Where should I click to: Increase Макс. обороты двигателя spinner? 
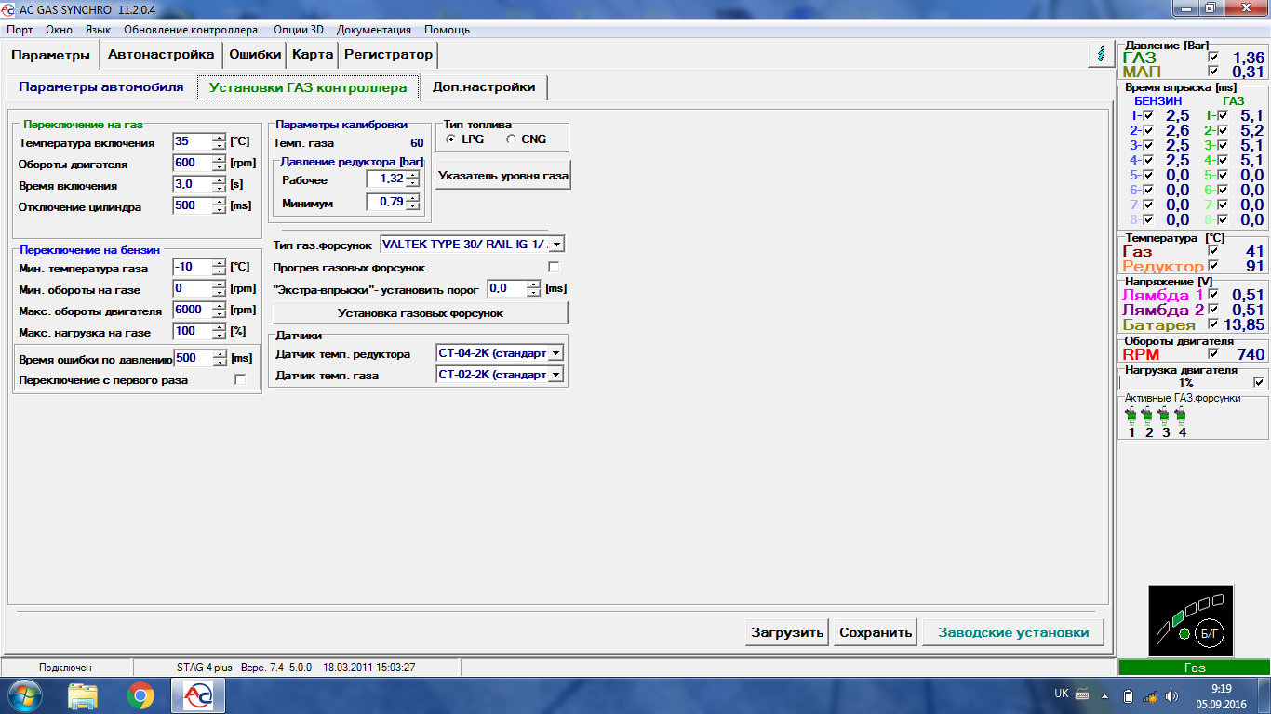(219, 307)
